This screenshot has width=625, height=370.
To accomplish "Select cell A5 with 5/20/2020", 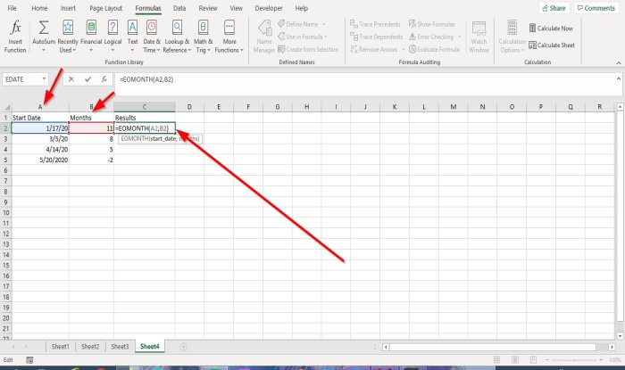I will (x=40, y=160).
